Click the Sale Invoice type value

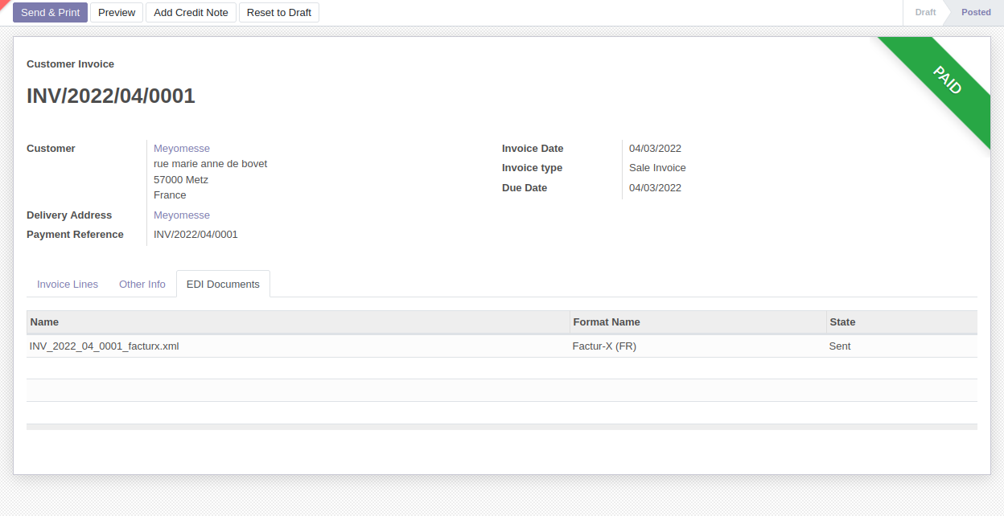657,168
